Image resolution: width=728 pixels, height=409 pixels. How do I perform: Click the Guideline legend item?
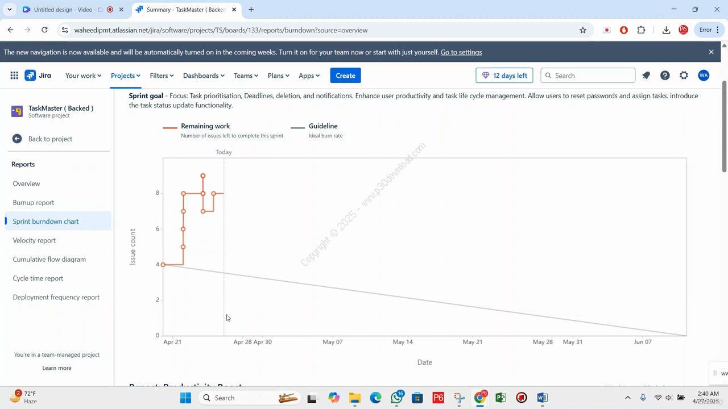coord(317,131)
